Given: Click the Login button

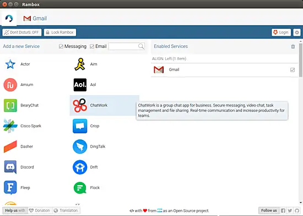Looking at the screenshot, I should point(281,33).
